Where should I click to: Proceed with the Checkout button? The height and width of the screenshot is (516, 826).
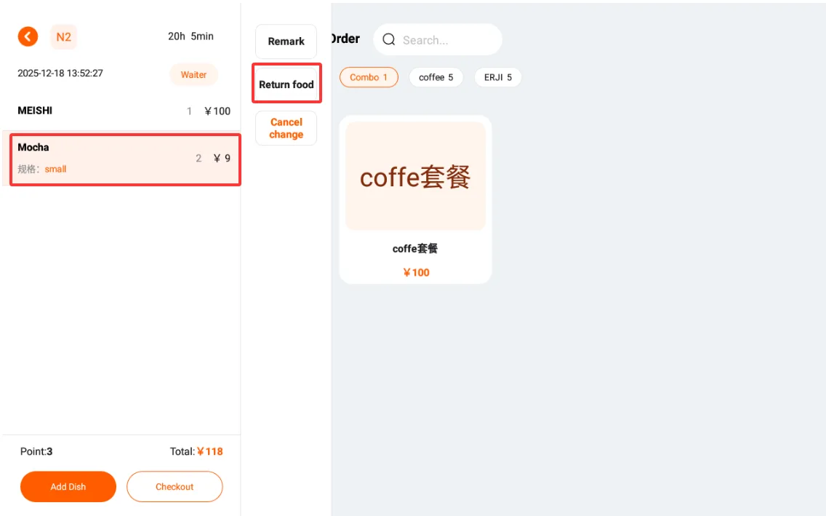tap(175, 486)
